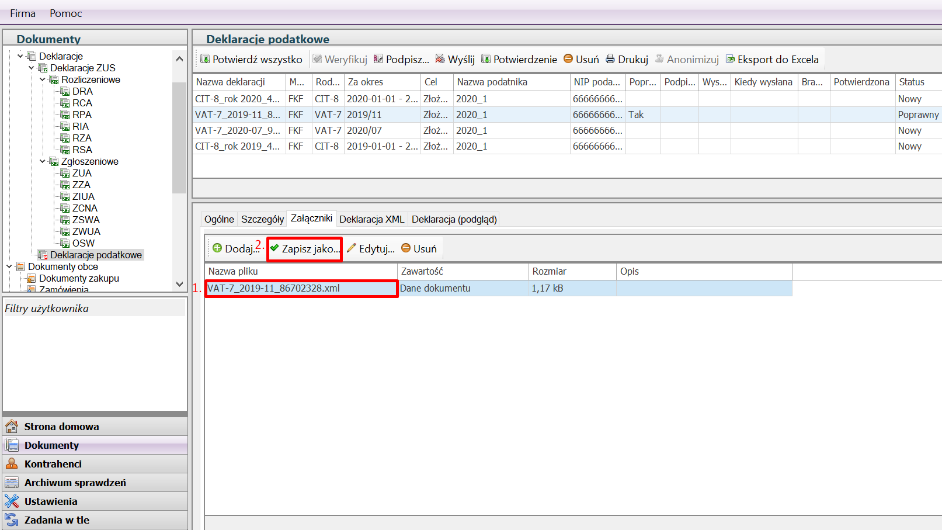Sort by Za okres column header
942x530 pixels.
pyautogui.click(x=383, y=82)
